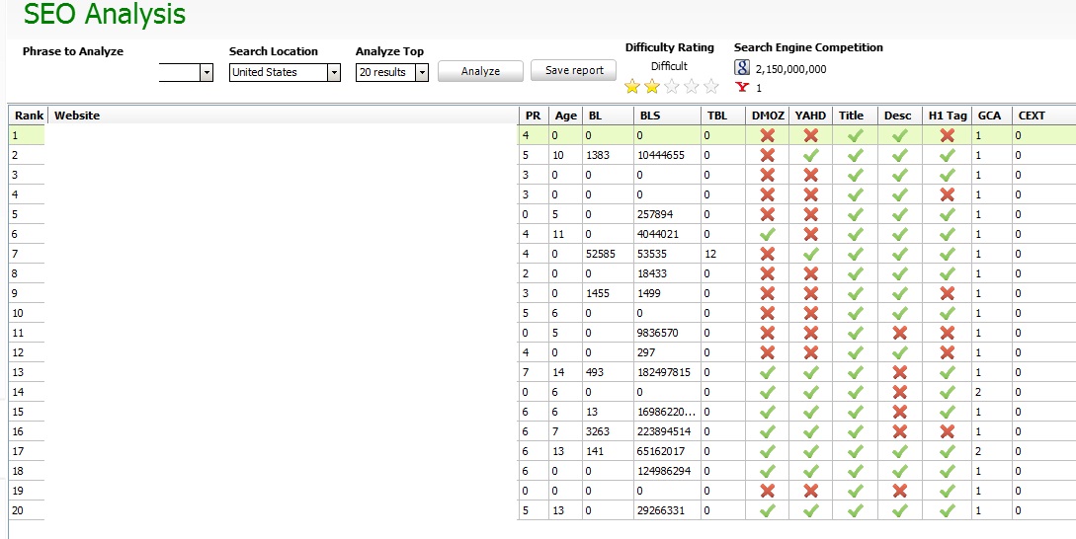Sort by the Age column header
The width and height of the screenshot is (1076, 539).
tap(565, 115)
